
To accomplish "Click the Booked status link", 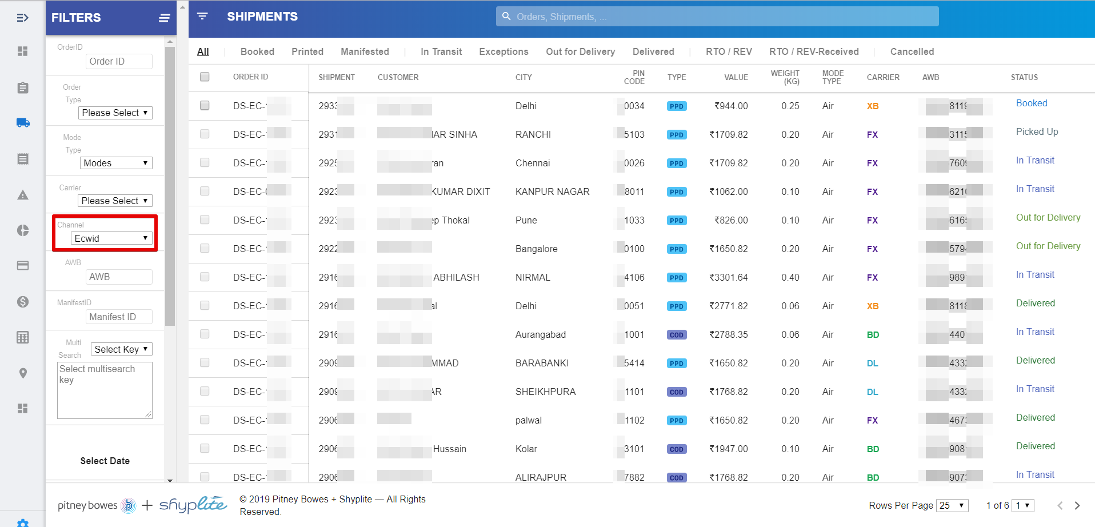I will pyautogui.click(x=1031, y=103).
